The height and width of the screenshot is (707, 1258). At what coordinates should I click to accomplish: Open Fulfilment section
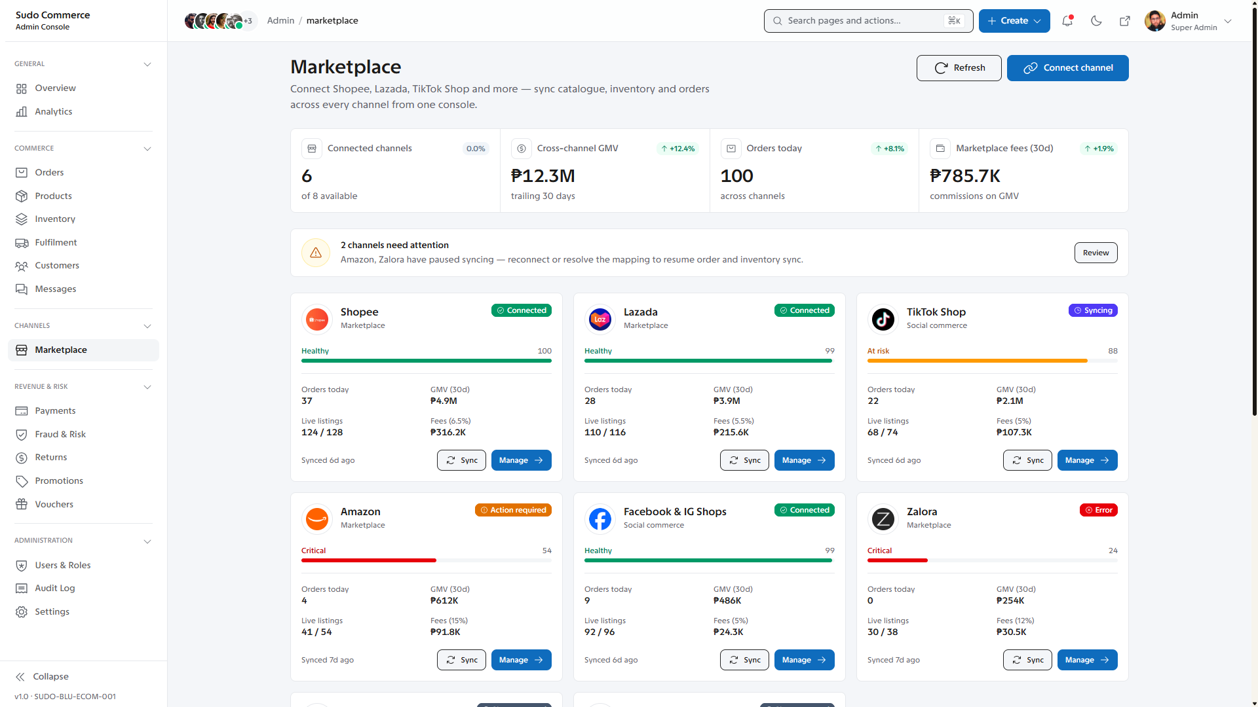[83, 242]
